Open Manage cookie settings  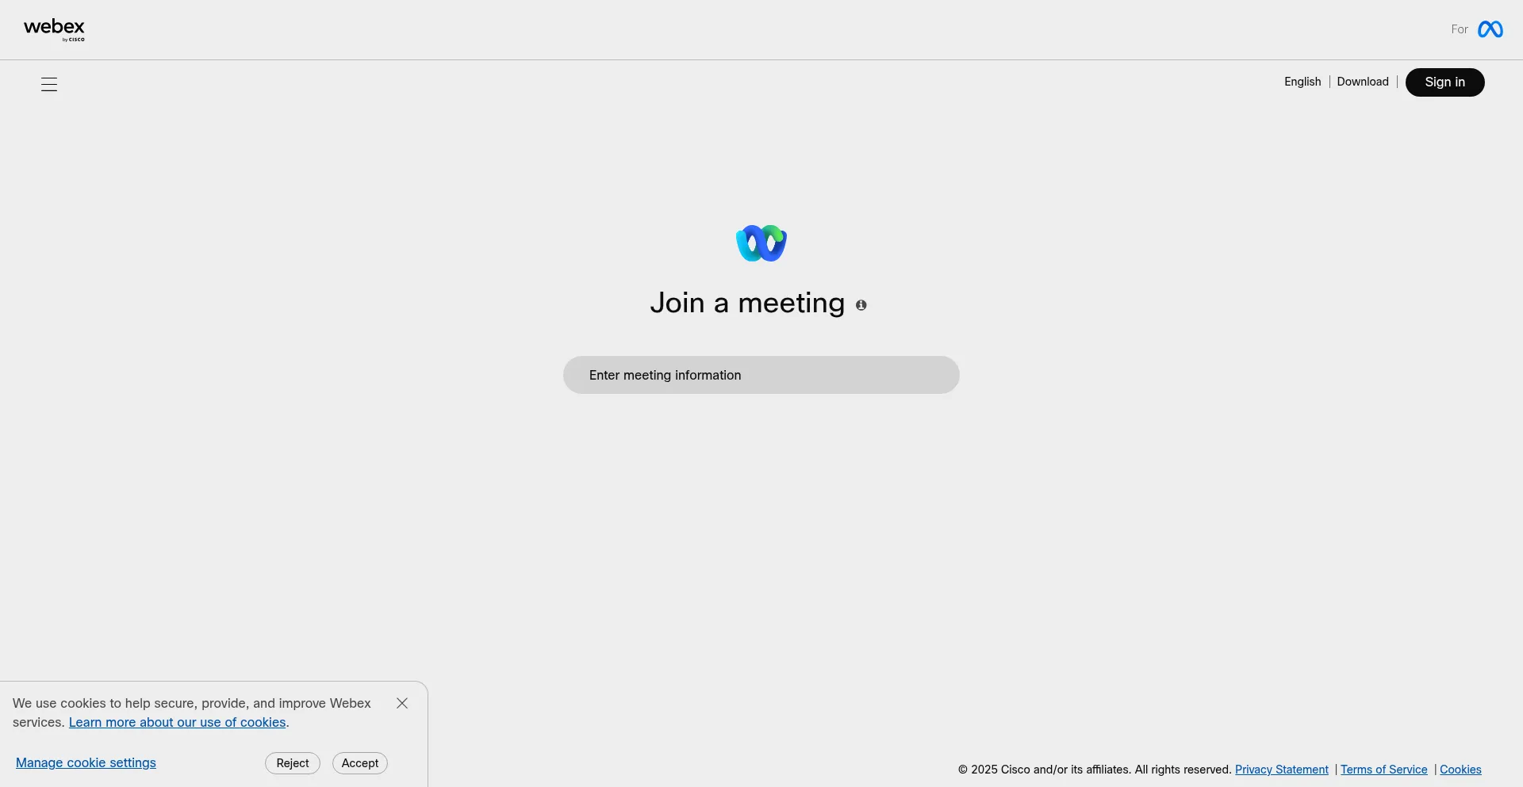[x=86, y=762]
